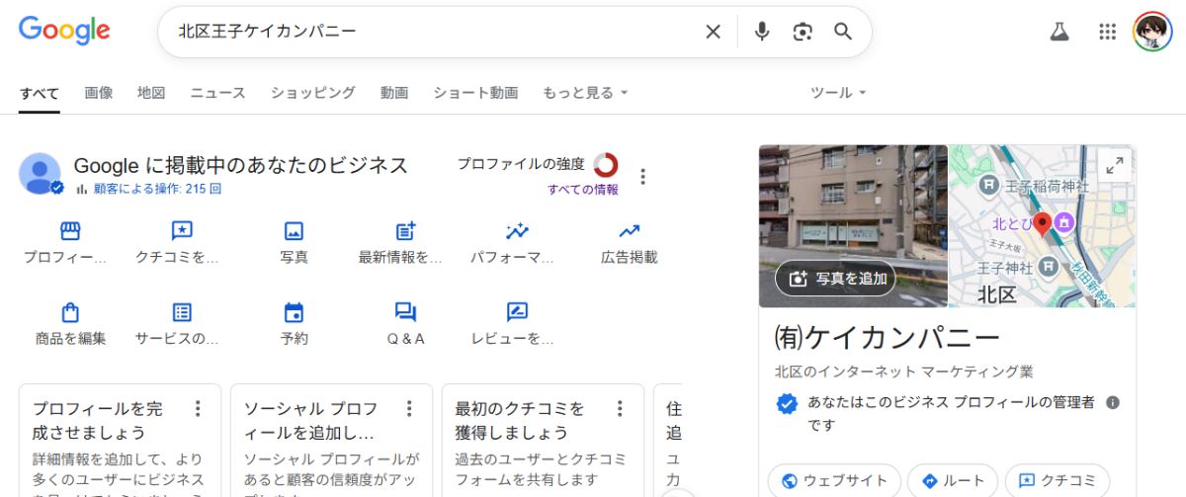Open the 広告掲載 advertising trend icon
Screen dimensions: 1186x497
pyautogui.click(x=629, y=231)
